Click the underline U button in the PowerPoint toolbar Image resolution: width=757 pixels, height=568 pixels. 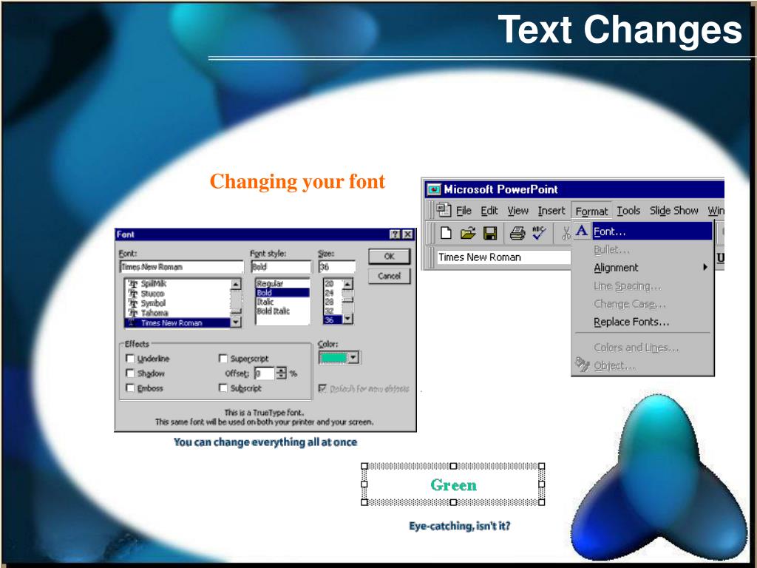[x=720, y=258]
